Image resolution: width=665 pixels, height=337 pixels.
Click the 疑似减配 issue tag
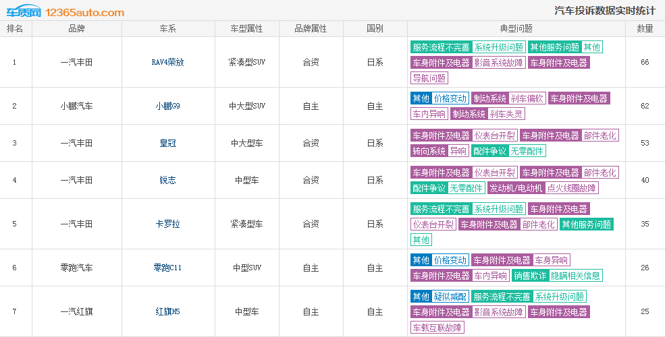450,297
